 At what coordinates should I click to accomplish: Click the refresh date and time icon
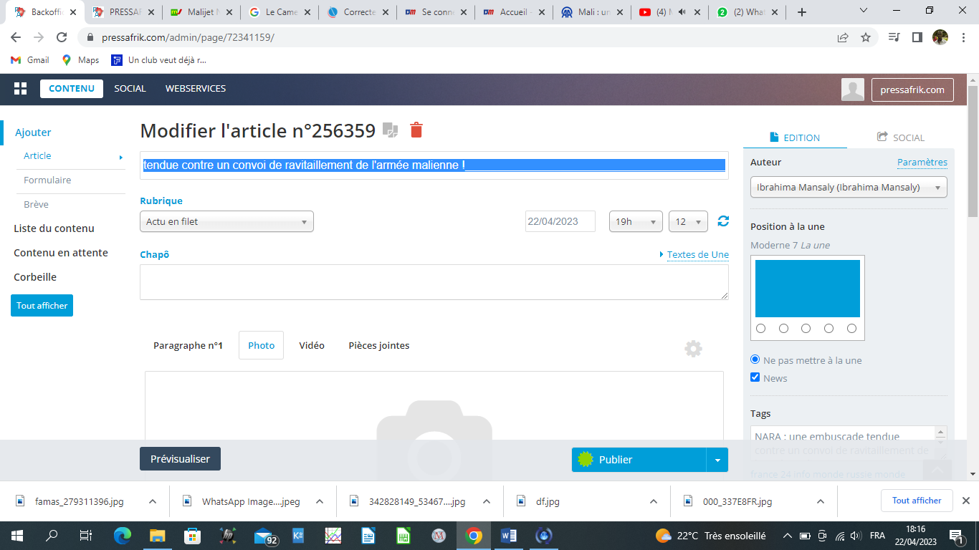tap(723, 221)
